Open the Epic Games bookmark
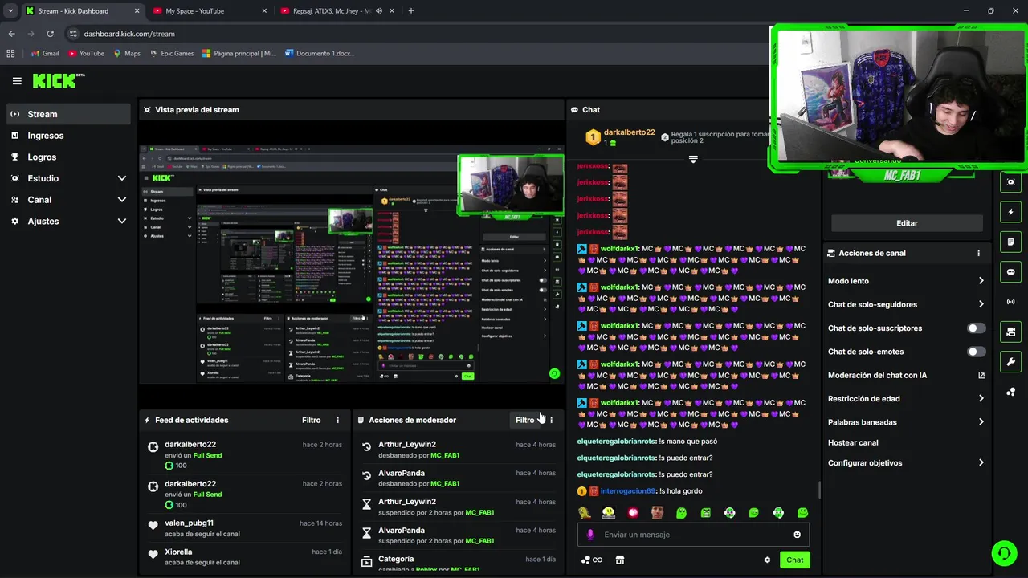1028x578 pixels. (x=172, y=54)
